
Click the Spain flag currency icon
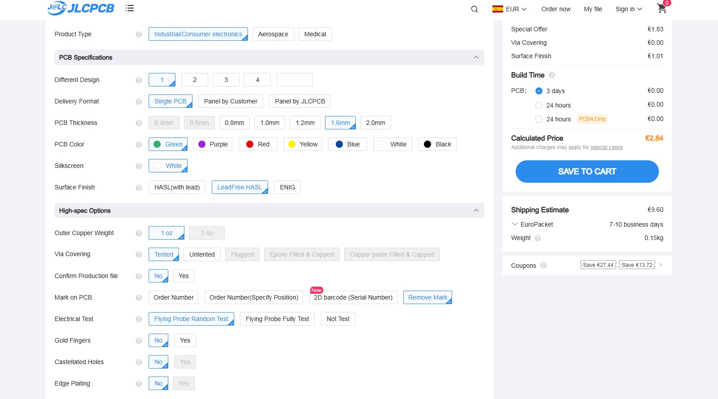pos(498,9)
